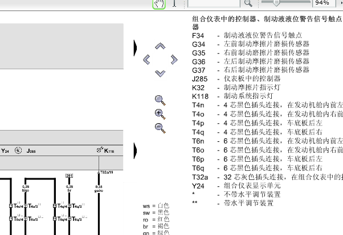Pan diagram down with down arrow
The image size is (343, 235).
(x=160, y=73)
